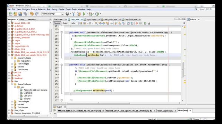Click the Undo arrow icon
Image resolution: width=222 pixels, height=124 pixels.
[x=32, y=14]
